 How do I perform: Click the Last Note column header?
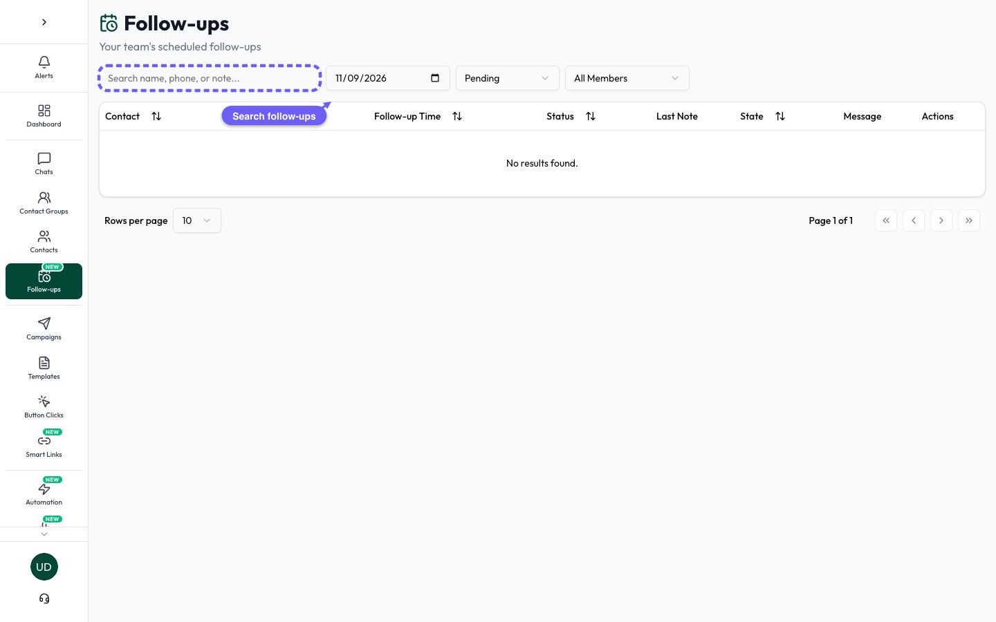677,116
